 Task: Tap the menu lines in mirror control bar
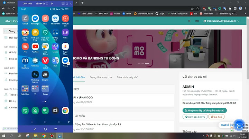tap(56, 129)
